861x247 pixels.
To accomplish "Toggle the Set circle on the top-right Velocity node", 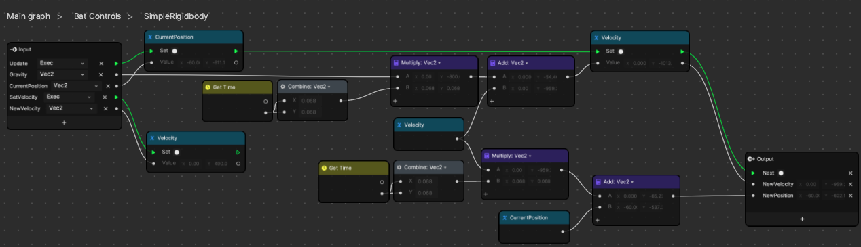I will coord(621,51).
